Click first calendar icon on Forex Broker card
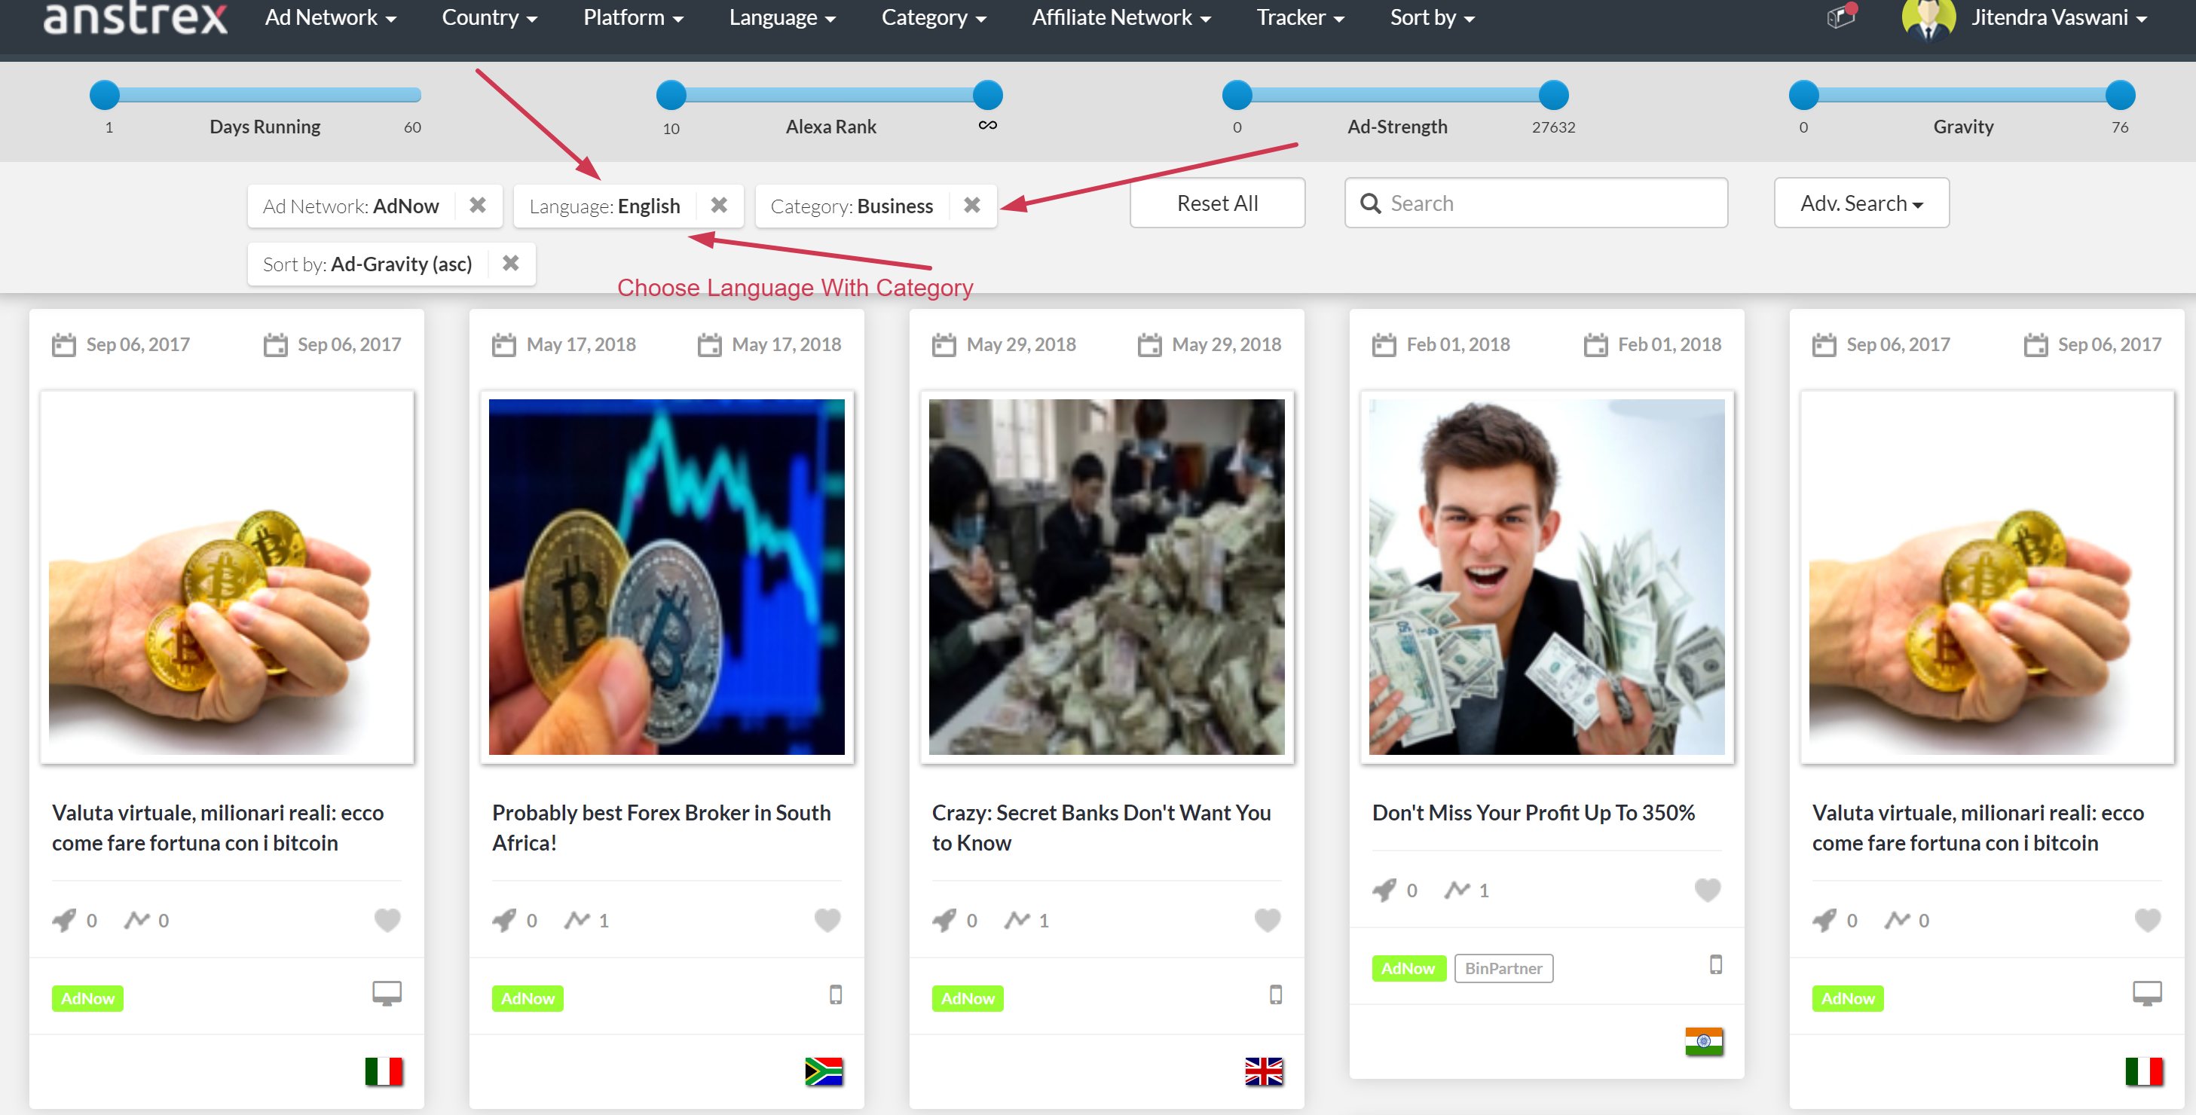2196x1115 pixels. point(504,344)
